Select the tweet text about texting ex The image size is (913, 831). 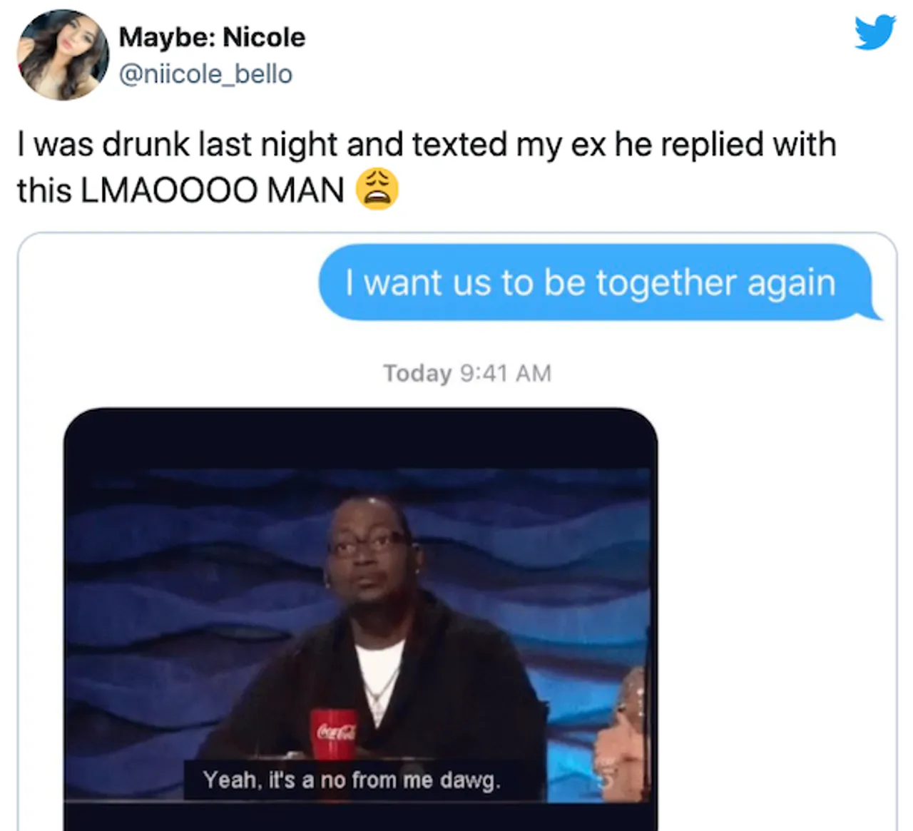pos(426,167)
